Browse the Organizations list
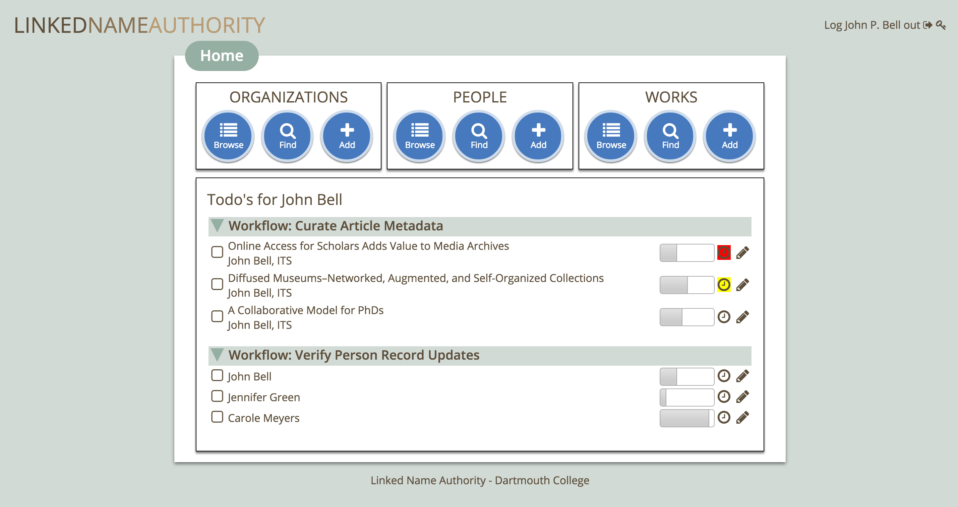Image resolution: width=958 pixels, height=507 pixels. point(228,136)
